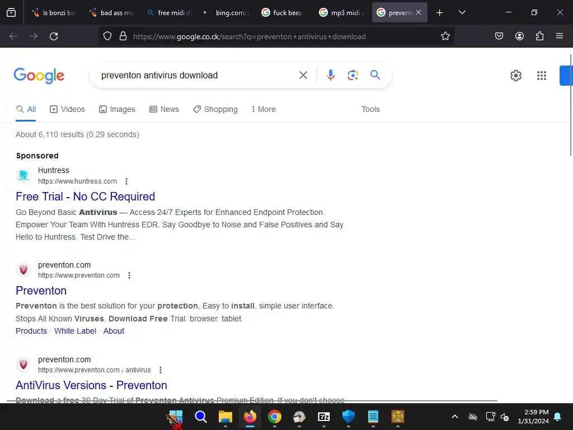Screen dimensions: 573x430
Task: Open 'AntiVirus Versions - Preventon' result
Action: pyautogui.click(x=91, y=385)
